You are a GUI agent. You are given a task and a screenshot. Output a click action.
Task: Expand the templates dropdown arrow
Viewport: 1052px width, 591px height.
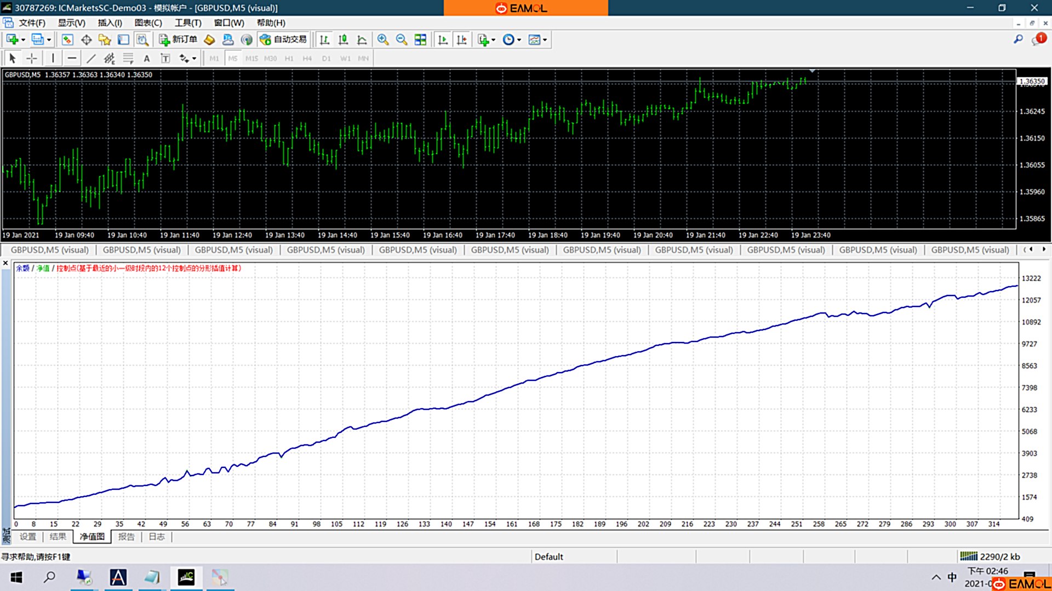[x=545, y=40]
